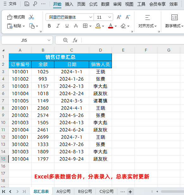Open the 审阅 ribbon tab
184x195 pixels.
(x=117, y=4)
